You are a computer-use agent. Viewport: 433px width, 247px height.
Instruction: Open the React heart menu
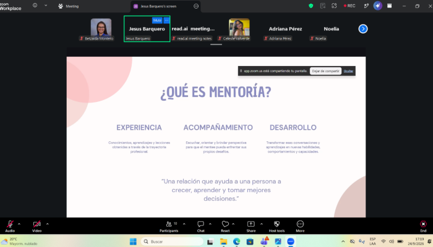pyautogui.click(x=225, y=227)
